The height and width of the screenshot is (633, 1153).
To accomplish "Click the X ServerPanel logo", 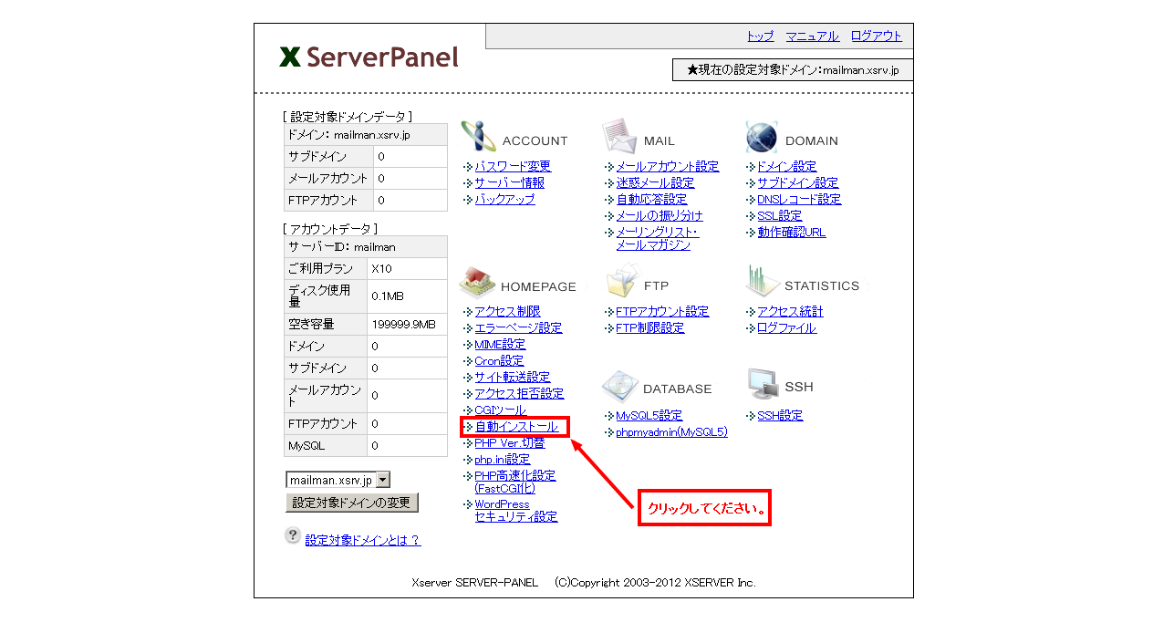I will point(369,57).
